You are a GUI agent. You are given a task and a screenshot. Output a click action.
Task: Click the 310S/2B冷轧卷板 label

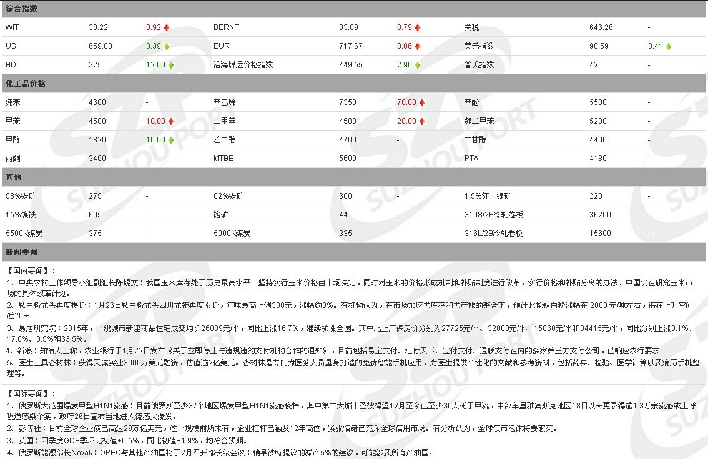pos(493,215)
